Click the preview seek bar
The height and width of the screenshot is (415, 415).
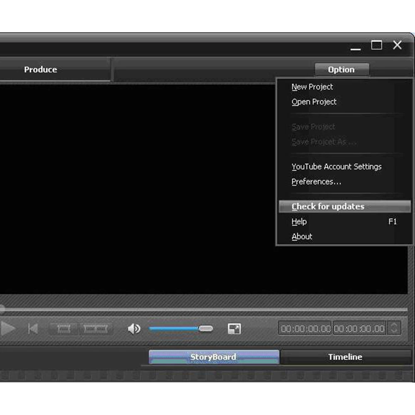pos(204,309)
